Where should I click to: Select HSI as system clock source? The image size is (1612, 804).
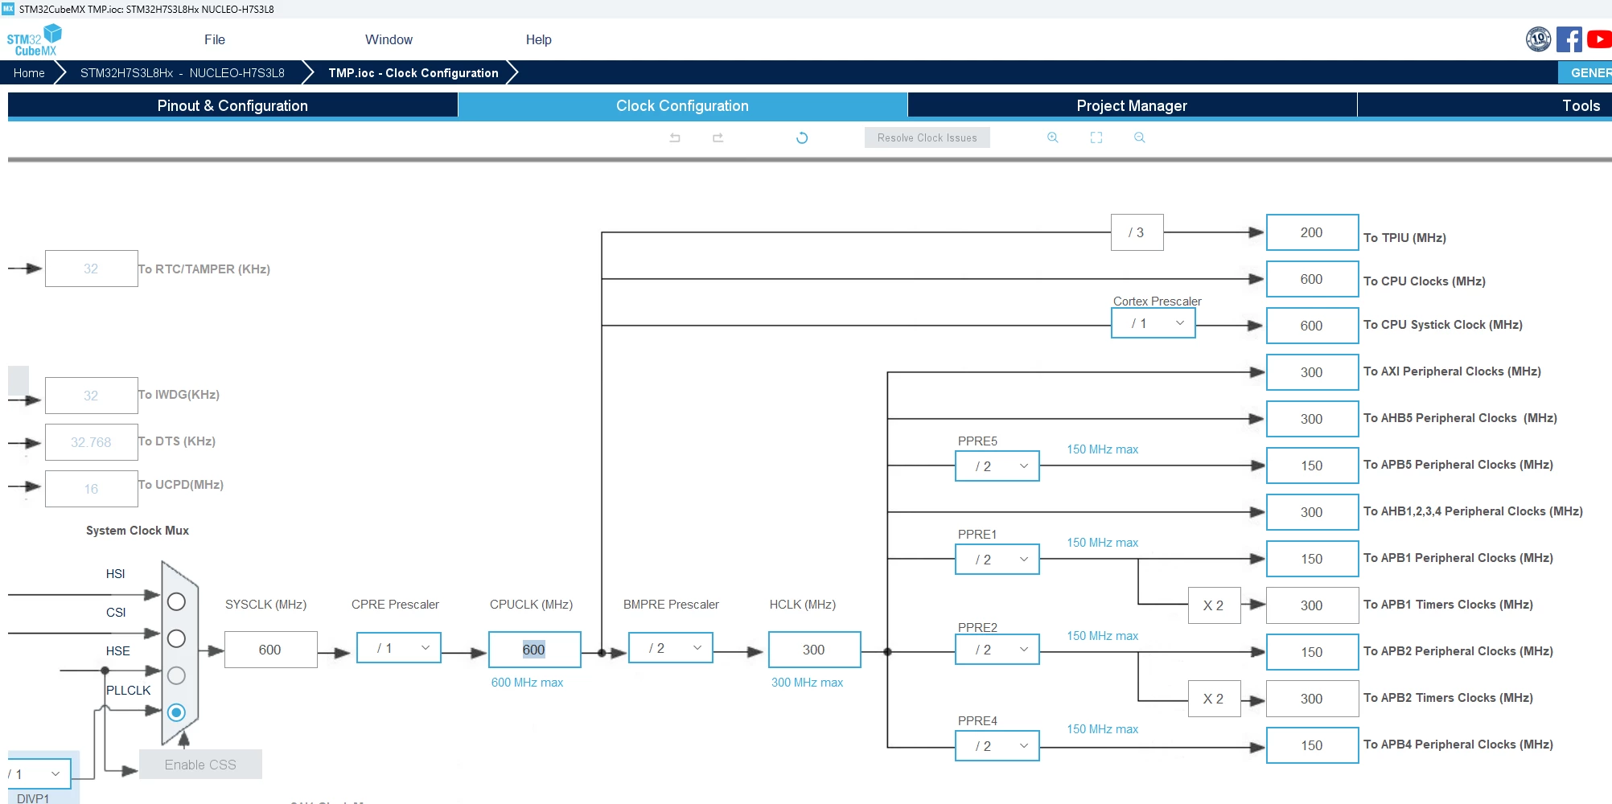click(176, 601)
